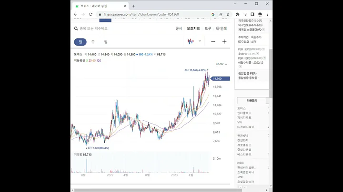This screenshot has width=343, height=192.
Task: Toggle the 120-day moving average label
Action: 99,61
